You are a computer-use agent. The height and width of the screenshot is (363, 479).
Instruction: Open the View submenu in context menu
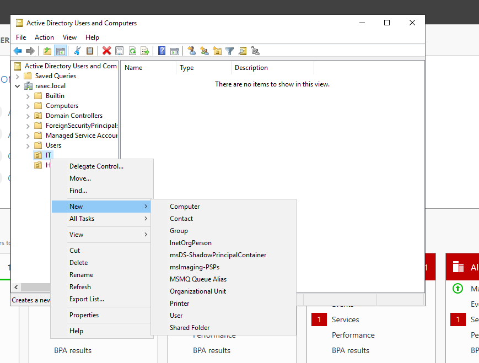[101, 235]
